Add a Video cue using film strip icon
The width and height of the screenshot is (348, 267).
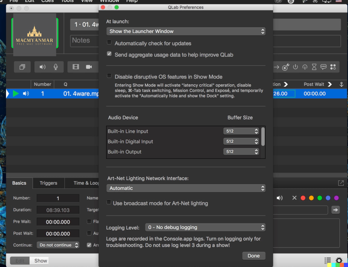pos(76,67)
